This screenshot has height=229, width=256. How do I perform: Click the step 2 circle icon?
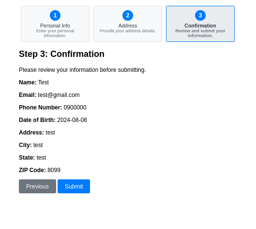coord(128,15)
